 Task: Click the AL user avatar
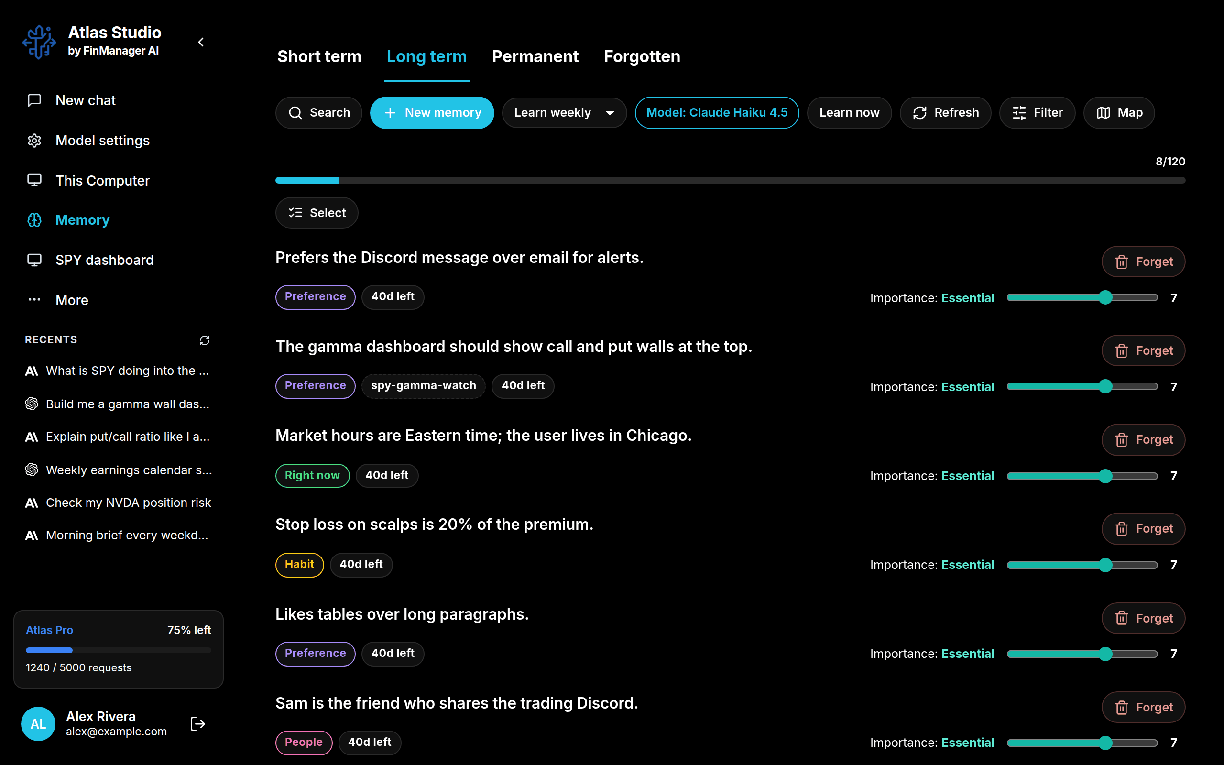[38, 724]
